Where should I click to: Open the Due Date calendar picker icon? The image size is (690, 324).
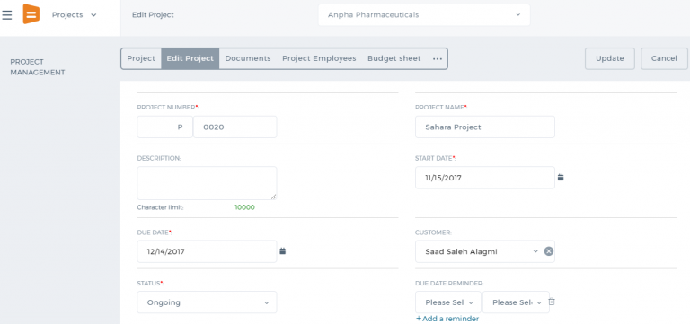pos(282,251)
